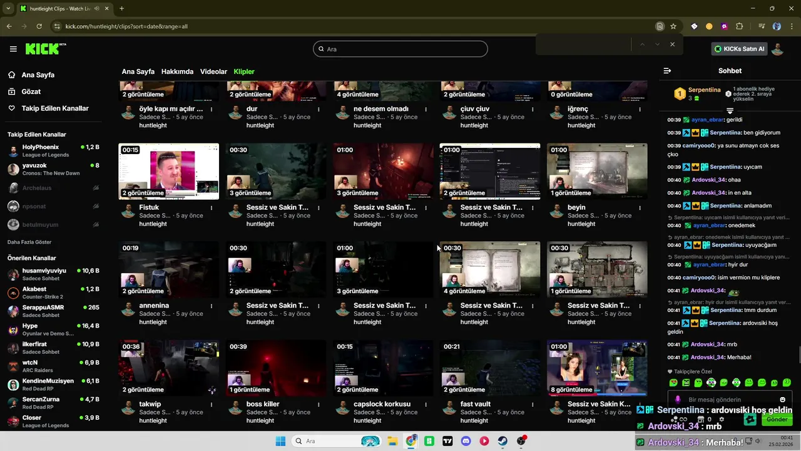Open File Explorer from the taskbar
Image resolution: width=801 pixels, height=451 pixels.
[x=392, y=441]
